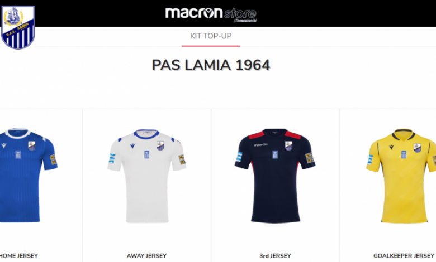View the navy and red 3rd jersey
Screen dimensions: 436x262
pyautogui.click(x=275, y=176)
